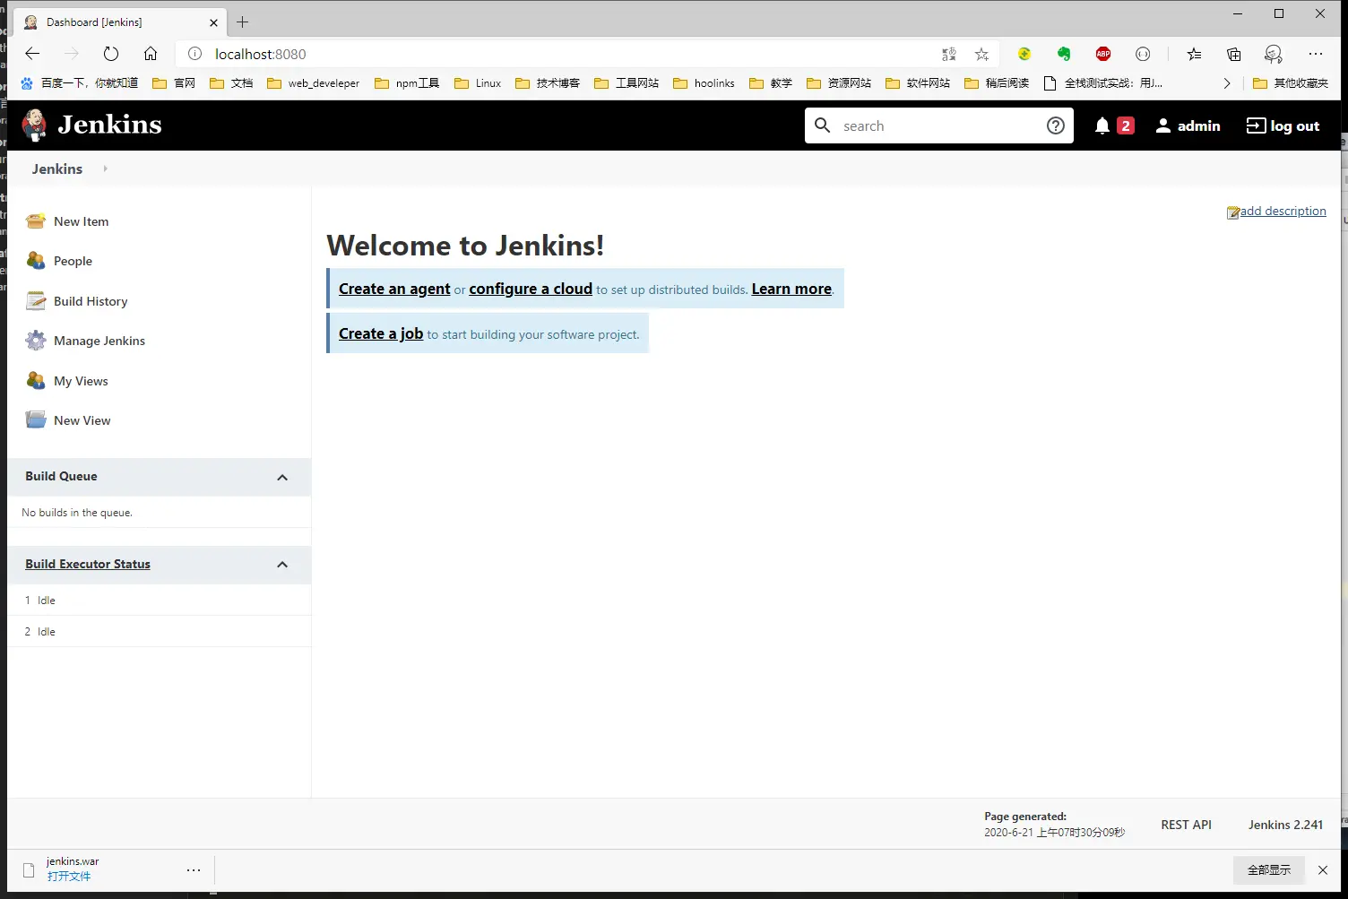Click the Jenkins 2.241 version link
This screenshot has width=1348, height=899.
(1285, 825)
